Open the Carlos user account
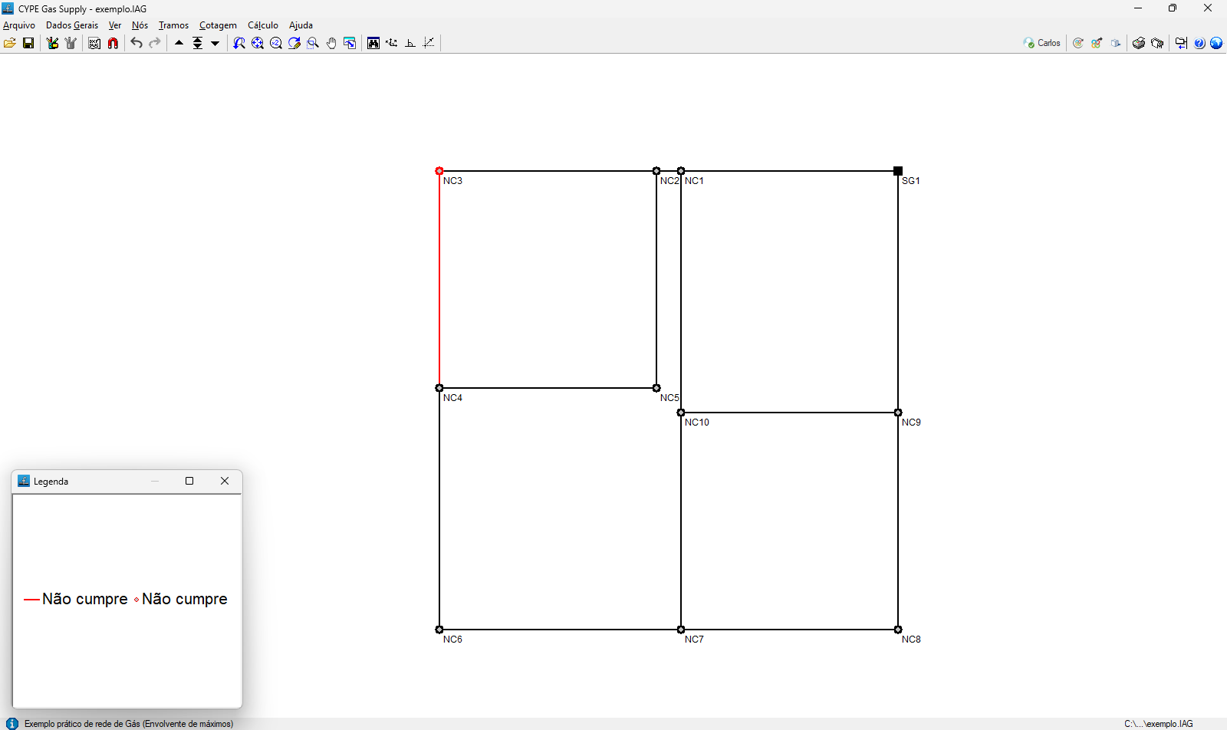 (x=1042, y=43)
